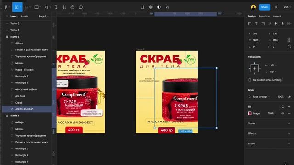
Task: Click the Create component icon
Action: tap(151, 7)
